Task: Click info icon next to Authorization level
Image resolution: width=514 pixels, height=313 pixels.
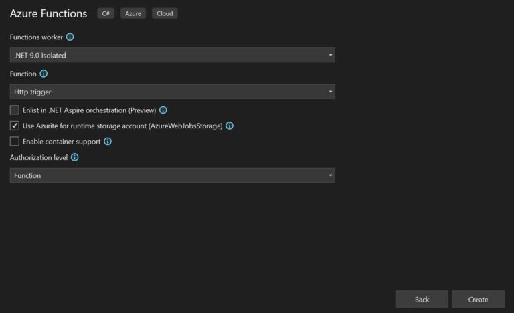Action: 75,157
